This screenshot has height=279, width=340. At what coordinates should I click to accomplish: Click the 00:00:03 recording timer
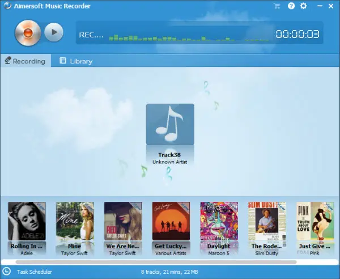pos(297,34)
